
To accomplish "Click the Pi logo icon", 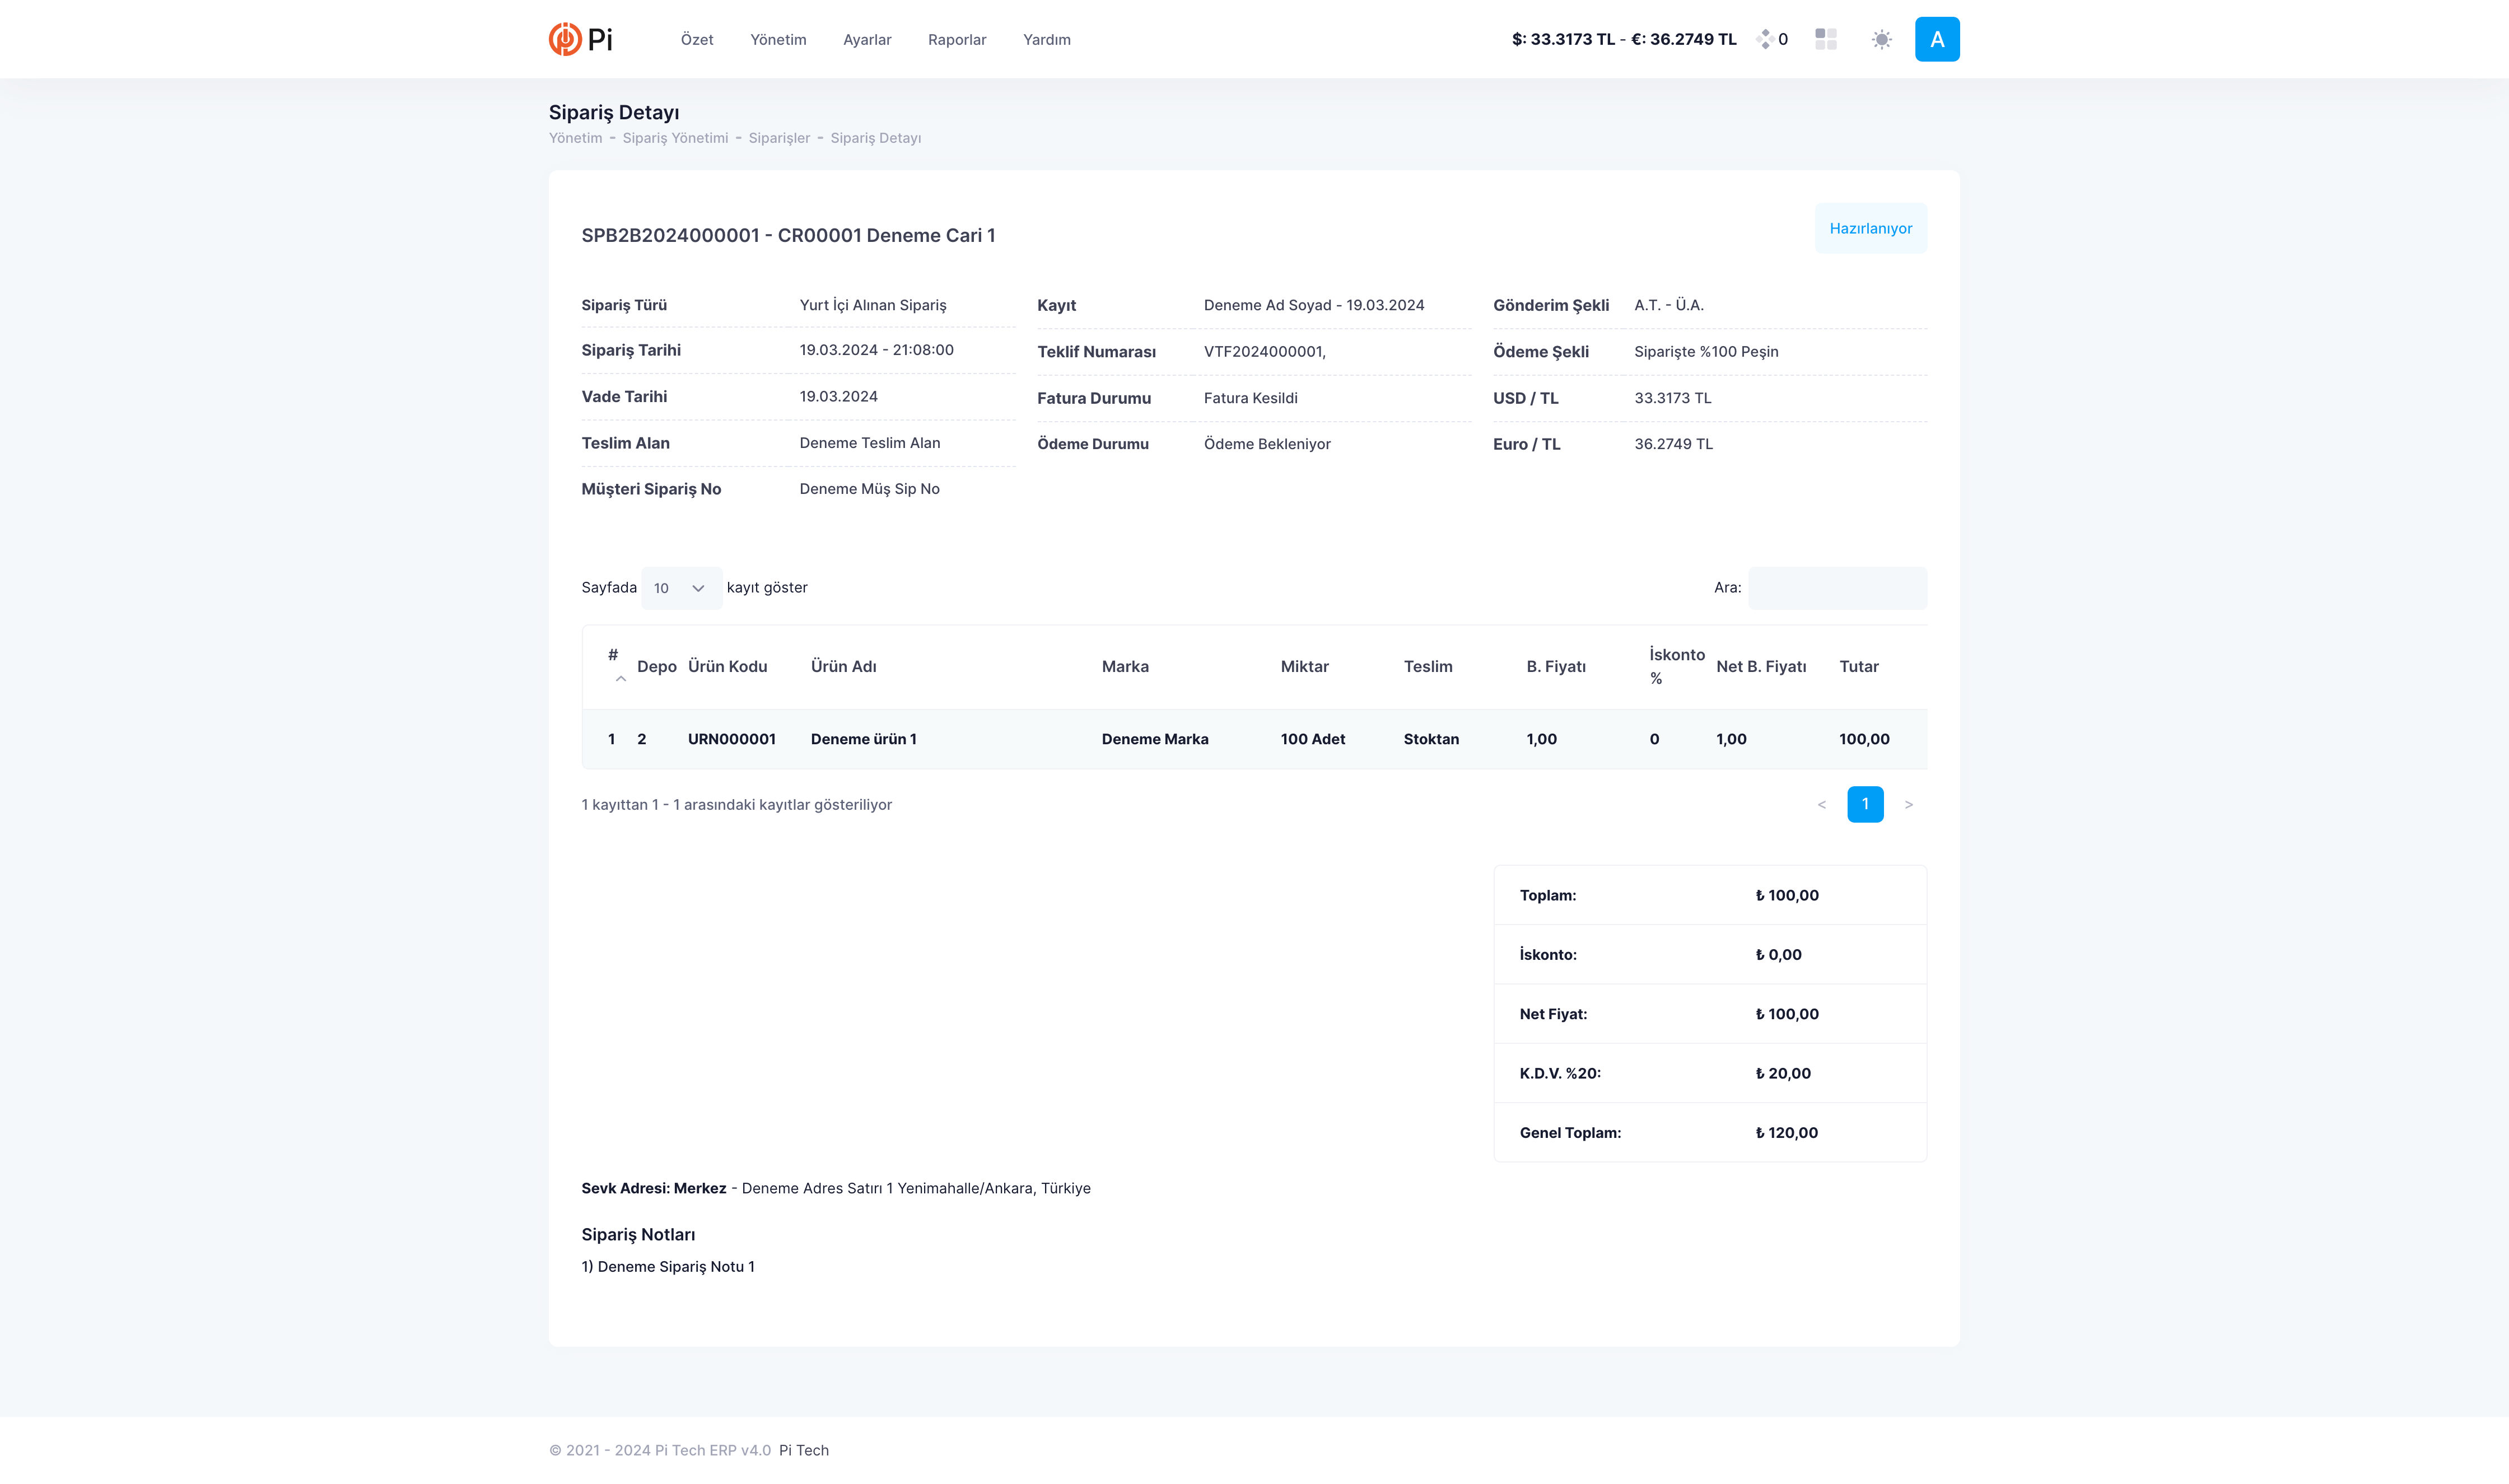I will click(x=565, y=39).
